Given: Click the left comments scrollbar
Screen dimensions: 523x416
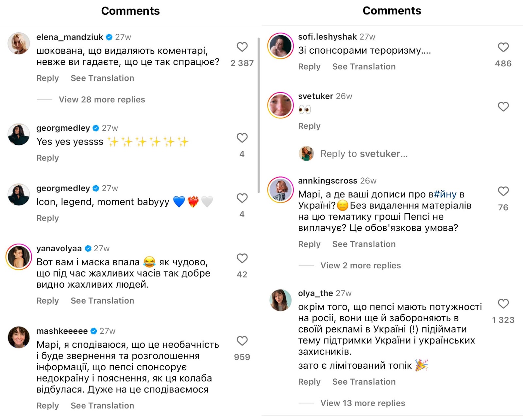Looking at the screenshot, I should click(x=259, y=114).
